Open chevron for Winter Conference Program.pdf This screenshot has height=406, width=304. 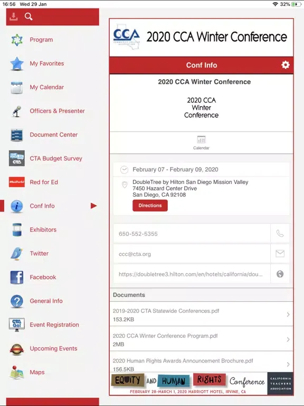click(288, 339)
